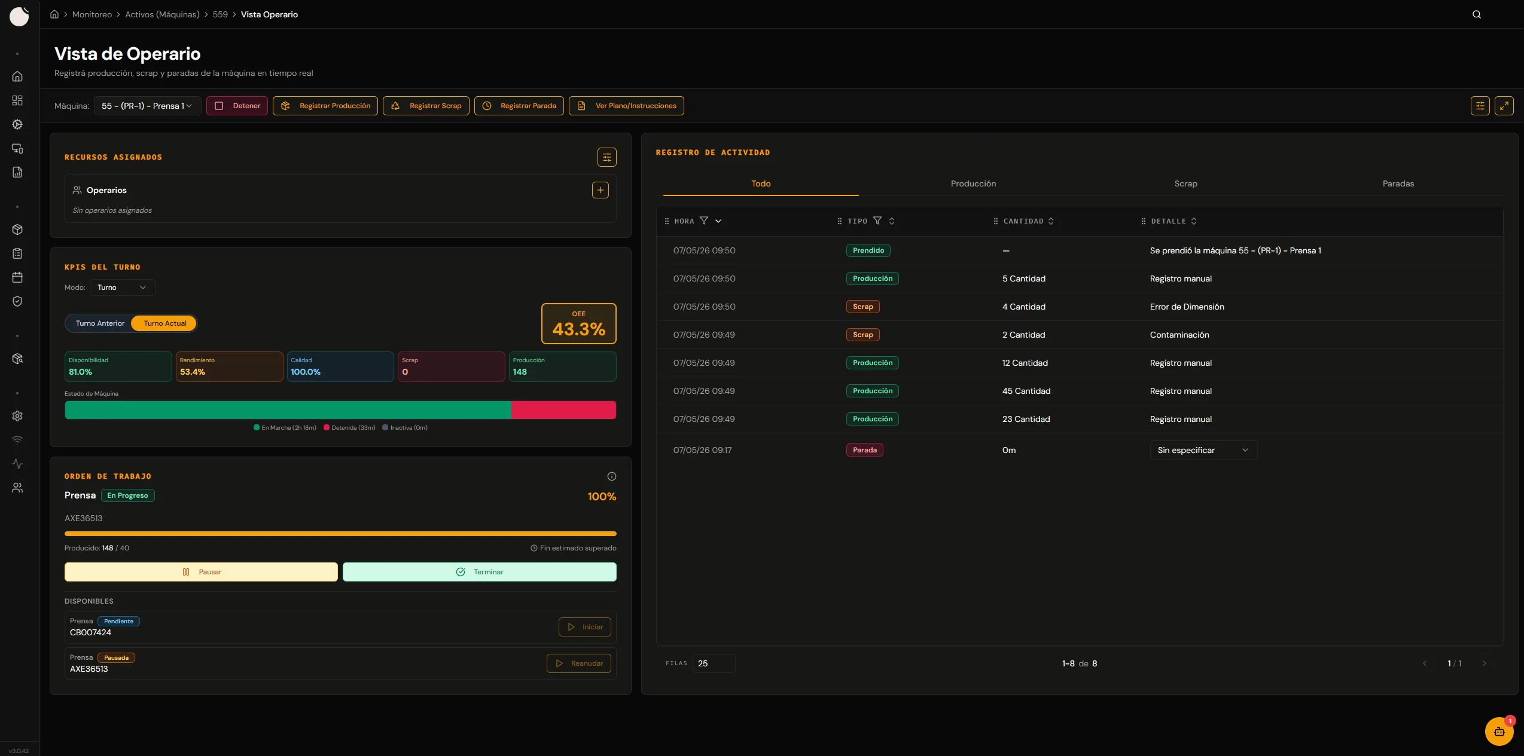The image size is (1524, 756).
Task: Open the package box icon in sidebar
Action: (x=17, y=229)
